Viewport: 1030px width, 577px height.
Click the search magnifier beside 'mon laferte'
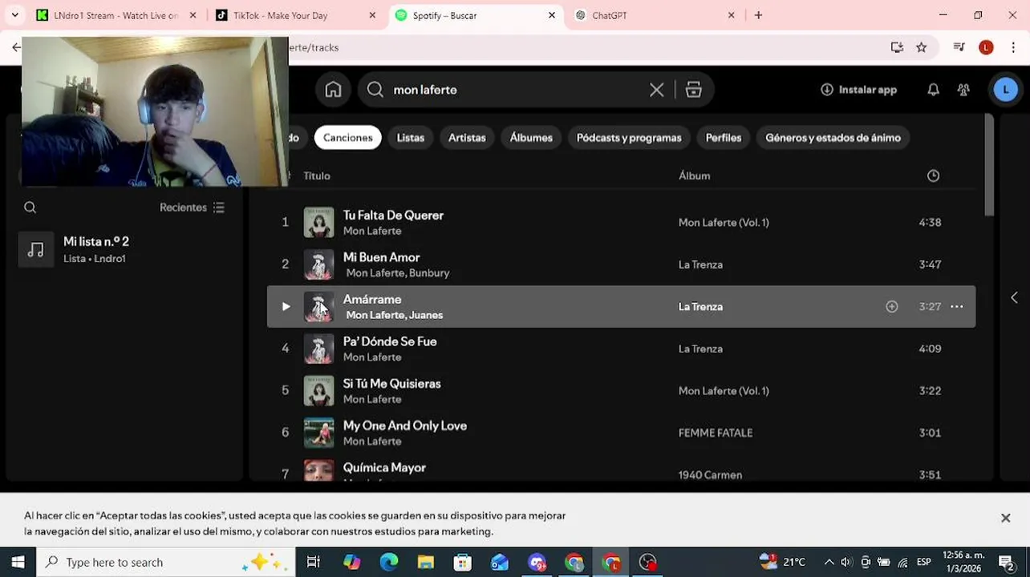375,90
